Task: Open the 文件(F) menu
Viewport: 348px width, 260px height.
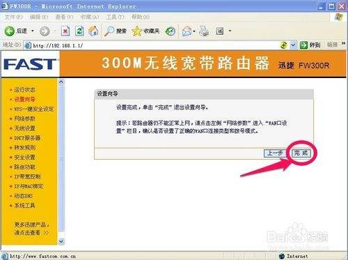Action: point(13,17)
